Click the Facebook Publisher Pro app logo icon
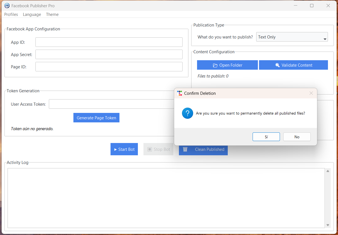Image resolution: width=338 pixels, height=235 pixels. tap(7, 6)
